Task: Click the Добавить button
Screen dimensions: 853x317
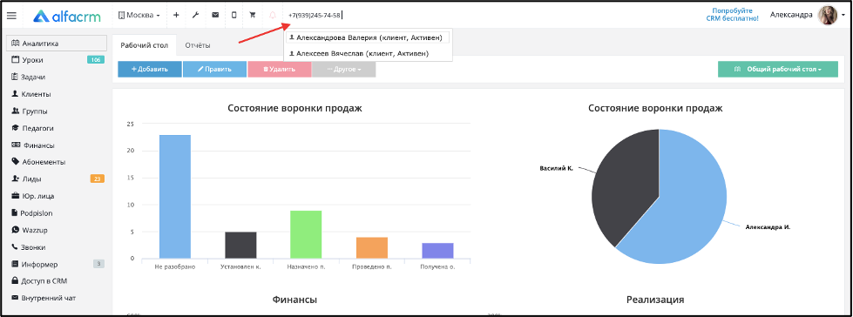Action: [x=150, y=69]
